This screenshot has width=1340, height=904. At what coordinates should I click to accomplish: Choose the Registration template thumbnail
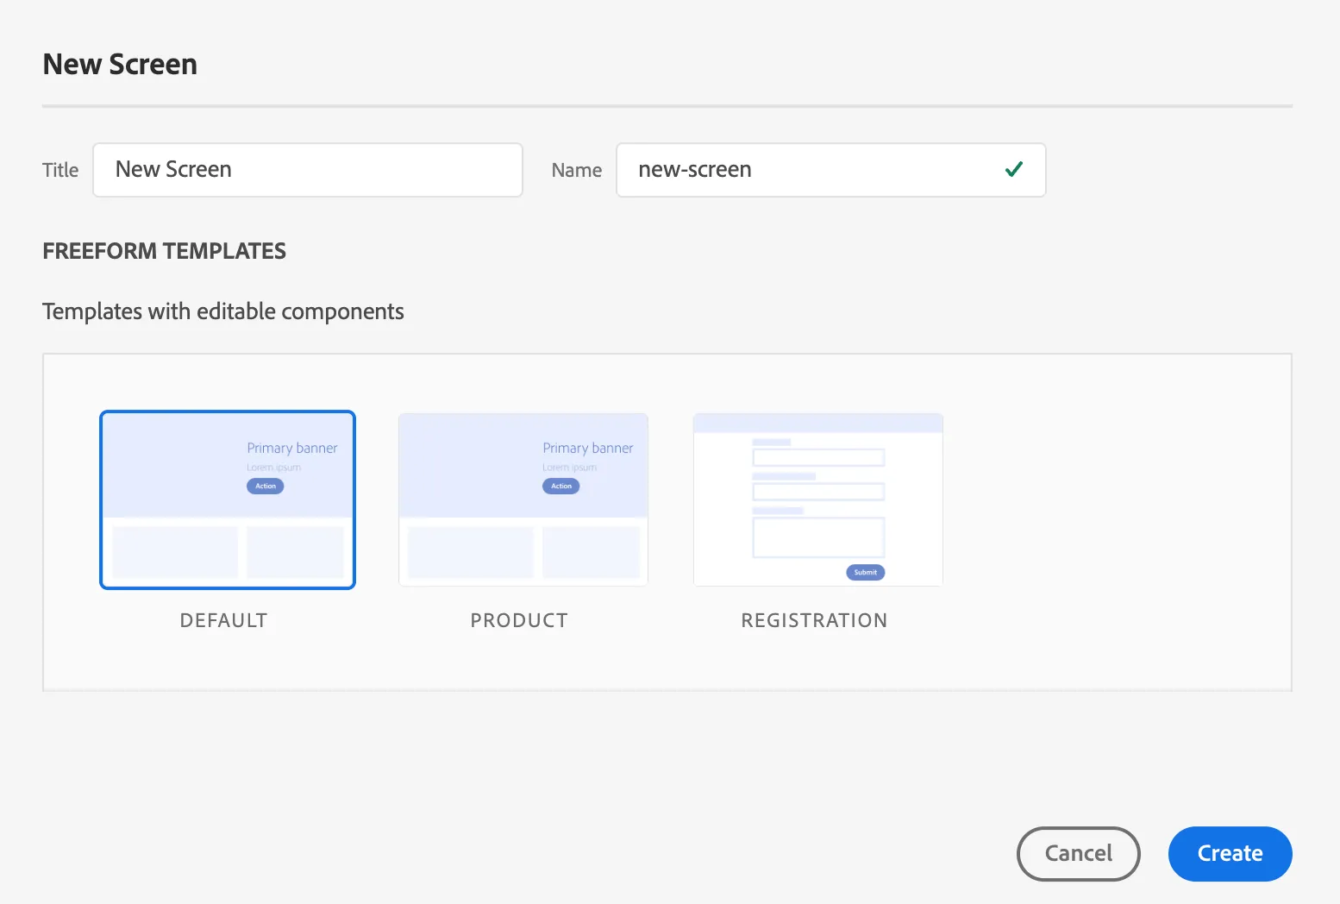(x=818, y=500)
